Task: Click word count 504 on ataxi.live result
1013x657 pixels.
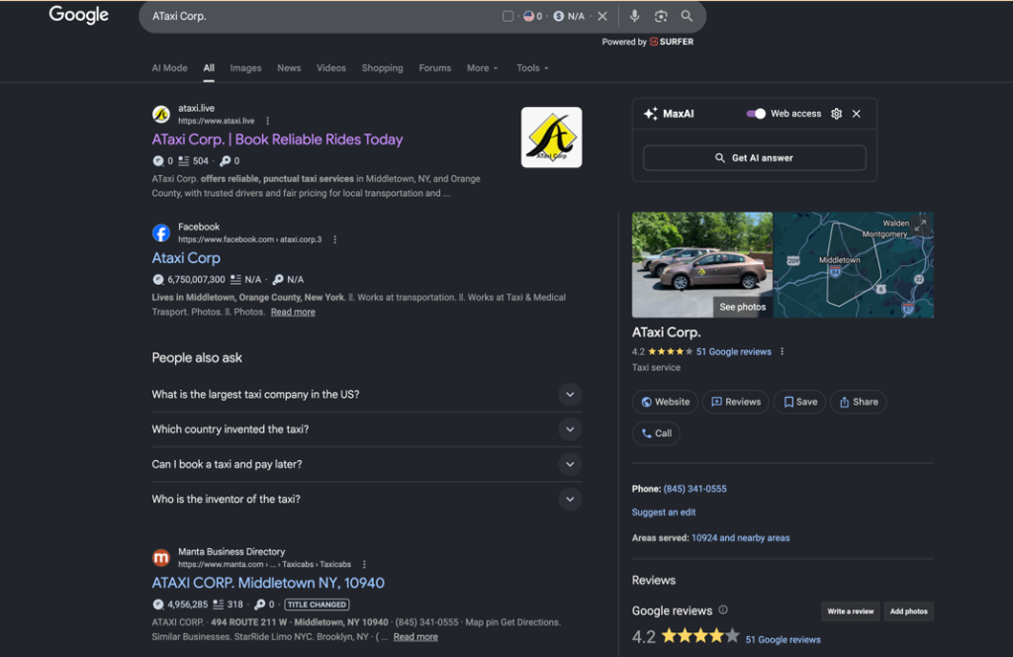Action: (x=200, y=161)
